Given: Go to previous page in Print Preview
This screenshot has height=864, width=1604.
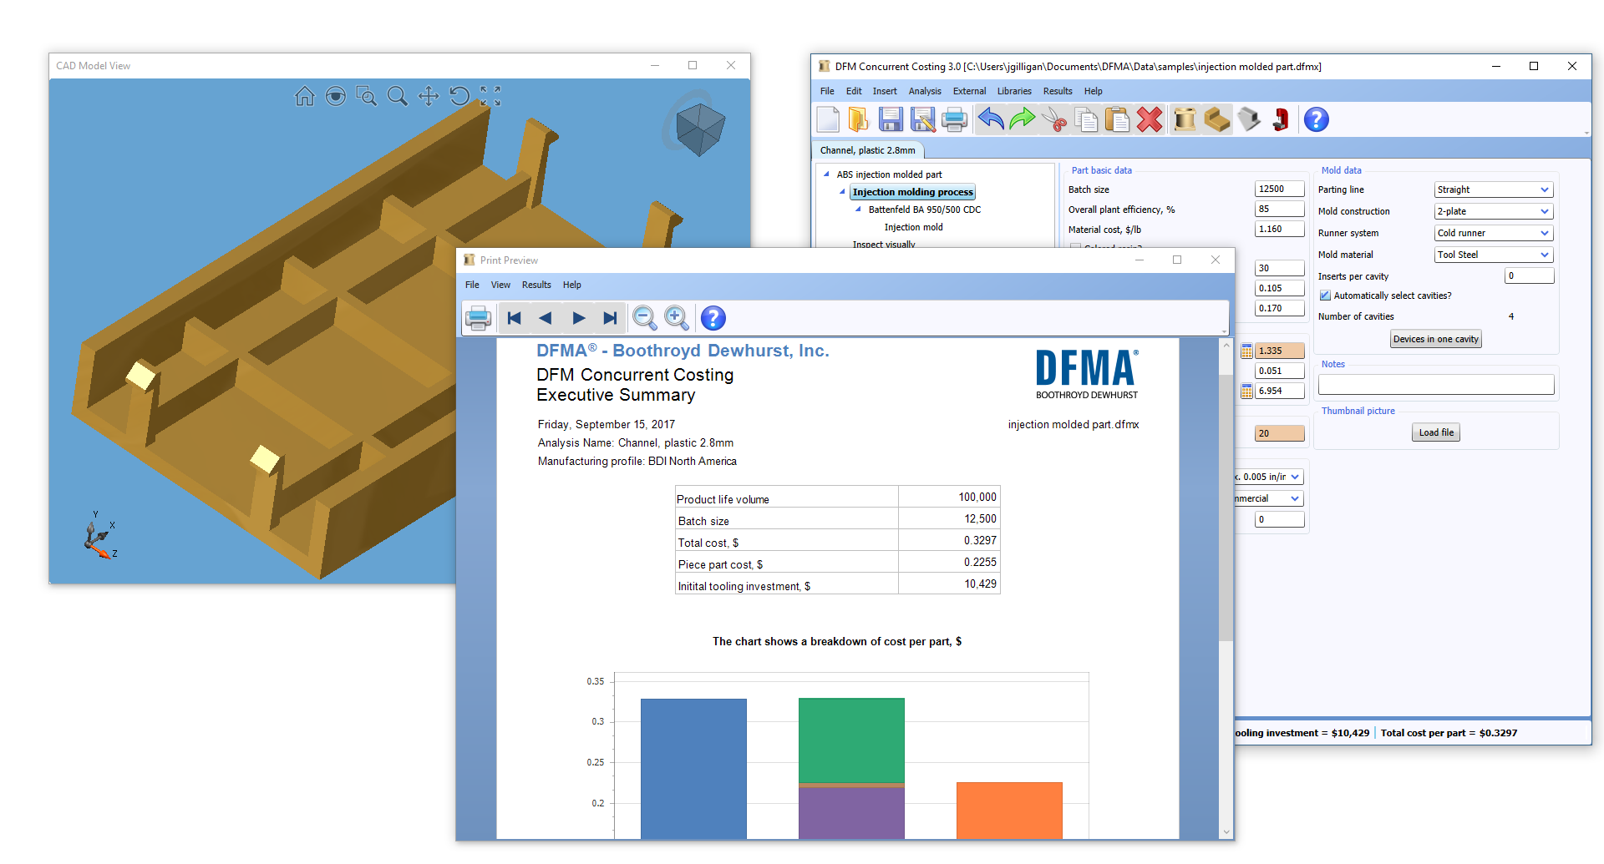Looking at the screenshot, I should pos(546,318).
